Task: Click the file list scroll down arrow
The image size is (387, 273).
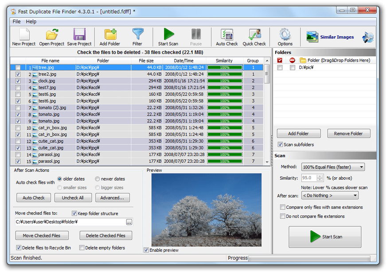Action: point(267,162)
